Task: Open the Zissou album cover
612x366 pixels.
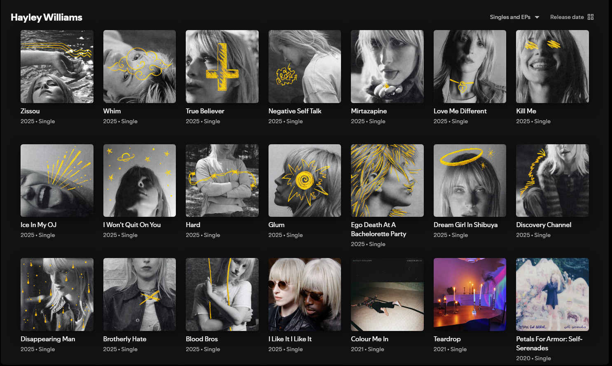Action: [57, 66]
